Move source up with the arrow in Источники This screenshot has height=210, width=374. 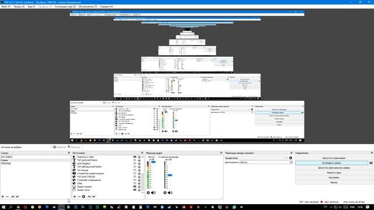pos(89,197)
